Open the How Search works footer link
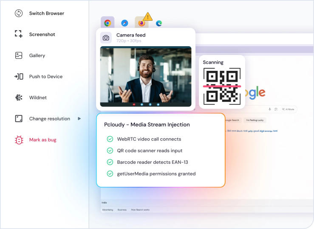 [140, 210]
